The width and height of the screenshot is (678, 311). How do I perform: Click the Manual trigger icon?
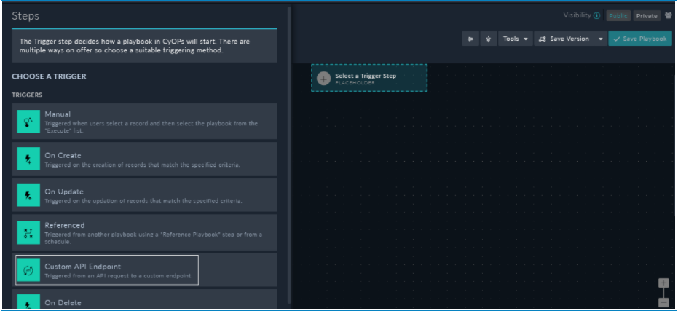28,122
